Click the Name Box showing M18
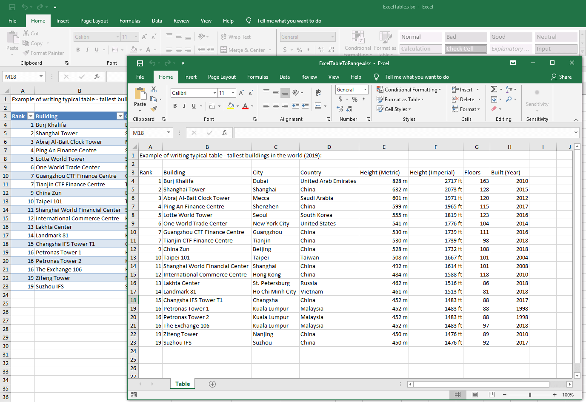 (x=147, y=133)
